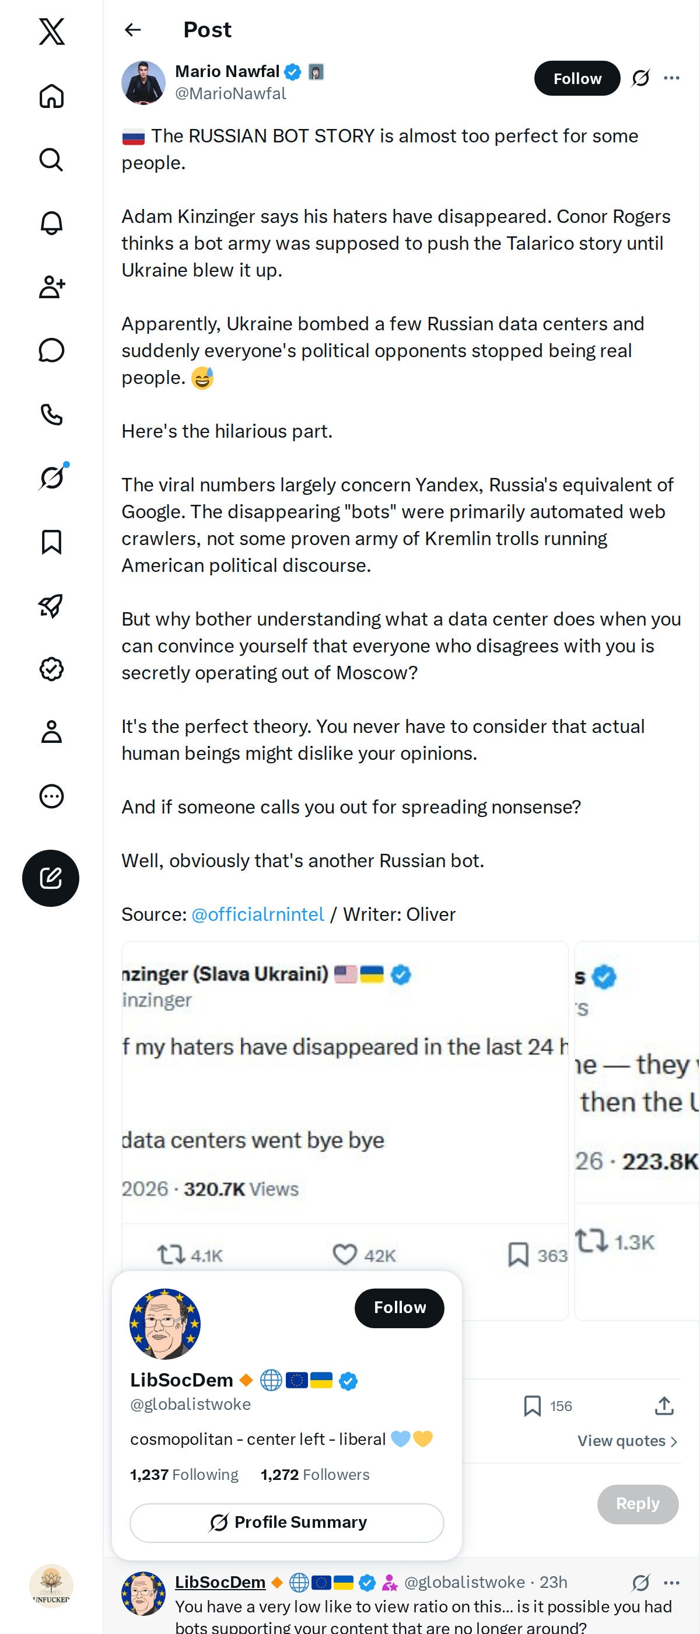Open the More circle menu in sidebar

(51, 796)
